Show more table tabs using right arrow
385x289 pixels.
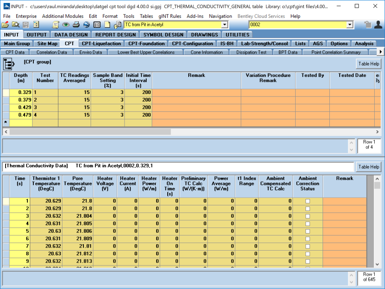[x=381, y=52]
